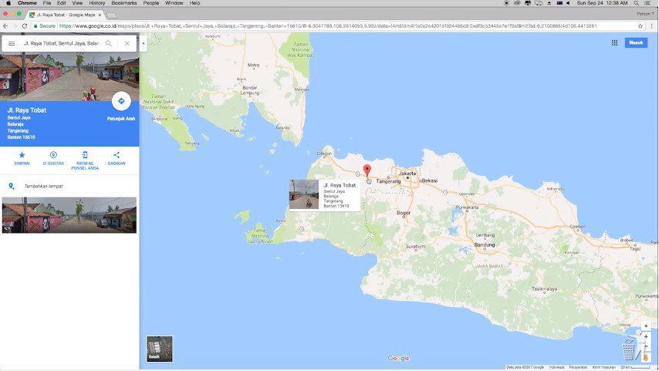Viewport: 659px width, 371px height.
Task: Click the Persyaratan terms link
Action: [578, 367]
